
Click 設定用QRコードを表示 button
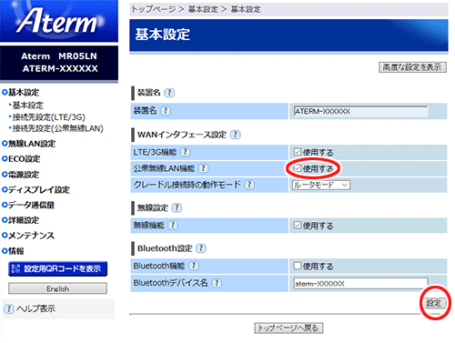[58, 268]
